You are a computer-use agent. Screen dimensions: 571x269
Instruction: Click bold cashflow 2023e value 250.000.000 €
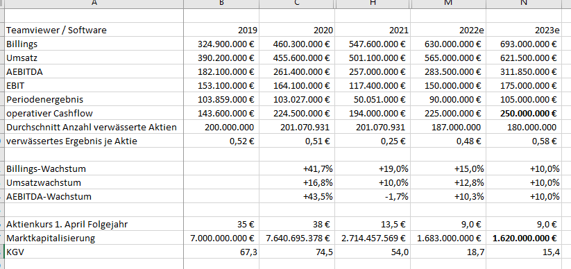pos(529,113)
